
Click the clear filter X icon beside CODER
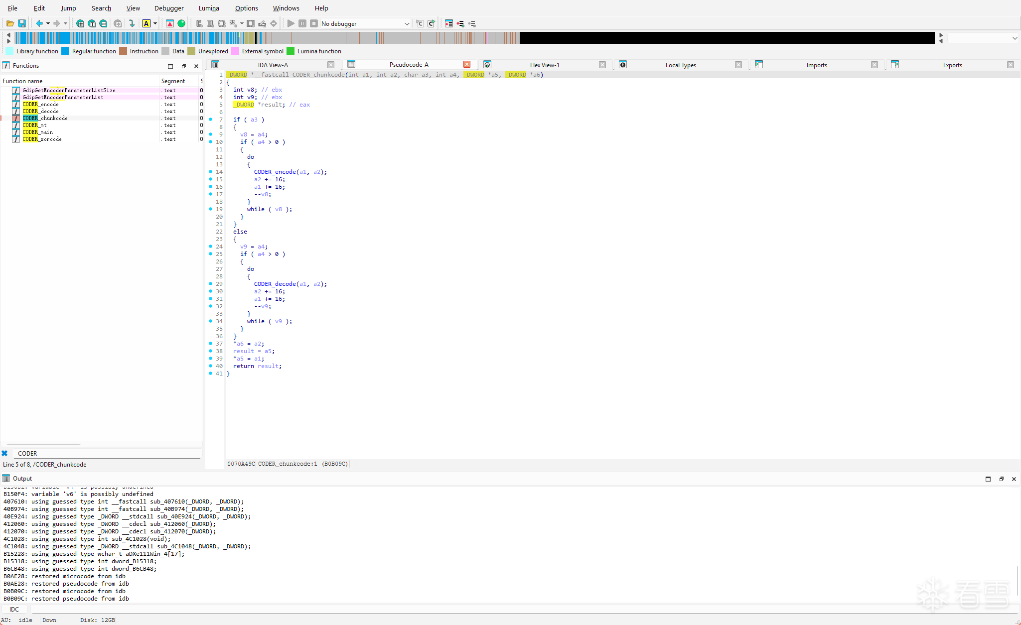tap(4, 453)
